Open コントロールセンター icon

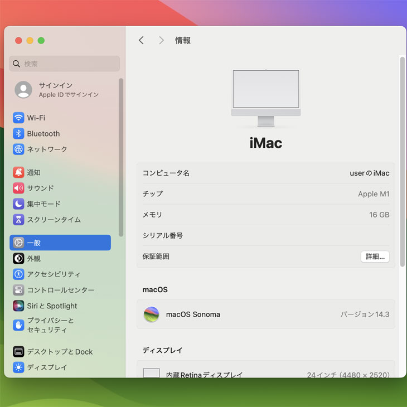(18, 290)
